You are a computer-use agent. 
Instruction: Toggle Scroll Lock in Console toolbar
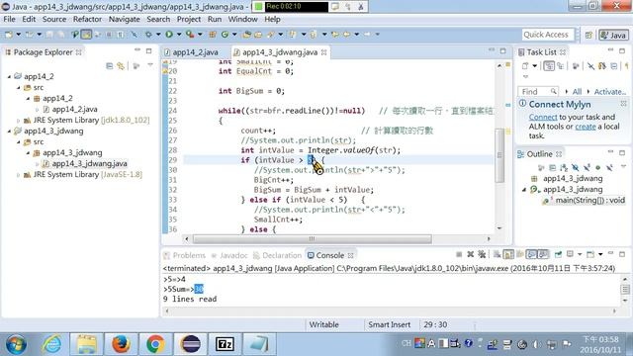(x=508, y=254)
